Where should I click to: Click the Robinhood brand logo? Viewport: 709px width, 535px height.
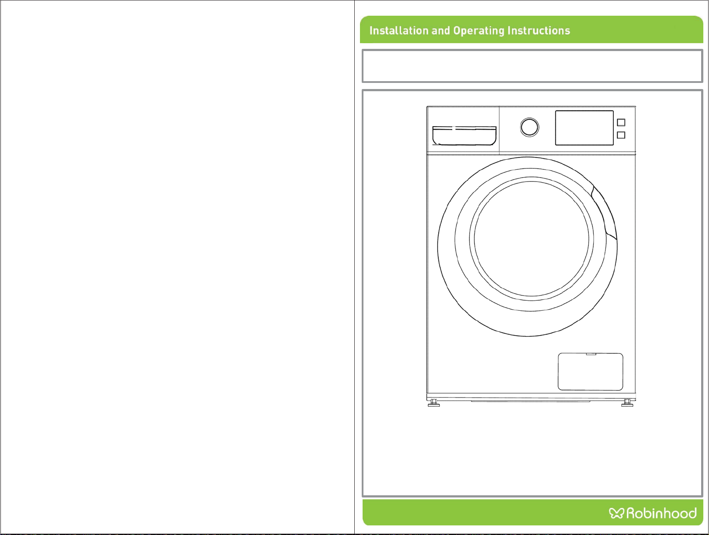coord(653,513)
